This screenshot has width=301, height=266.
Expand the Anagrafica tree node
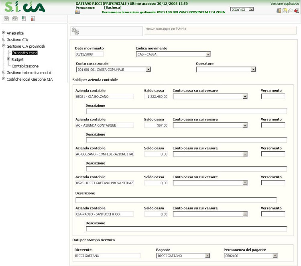pos(4,32)
